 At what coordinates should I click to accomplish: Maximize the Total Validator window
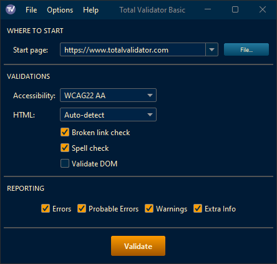pyautogui.click(x=235, y=9)
